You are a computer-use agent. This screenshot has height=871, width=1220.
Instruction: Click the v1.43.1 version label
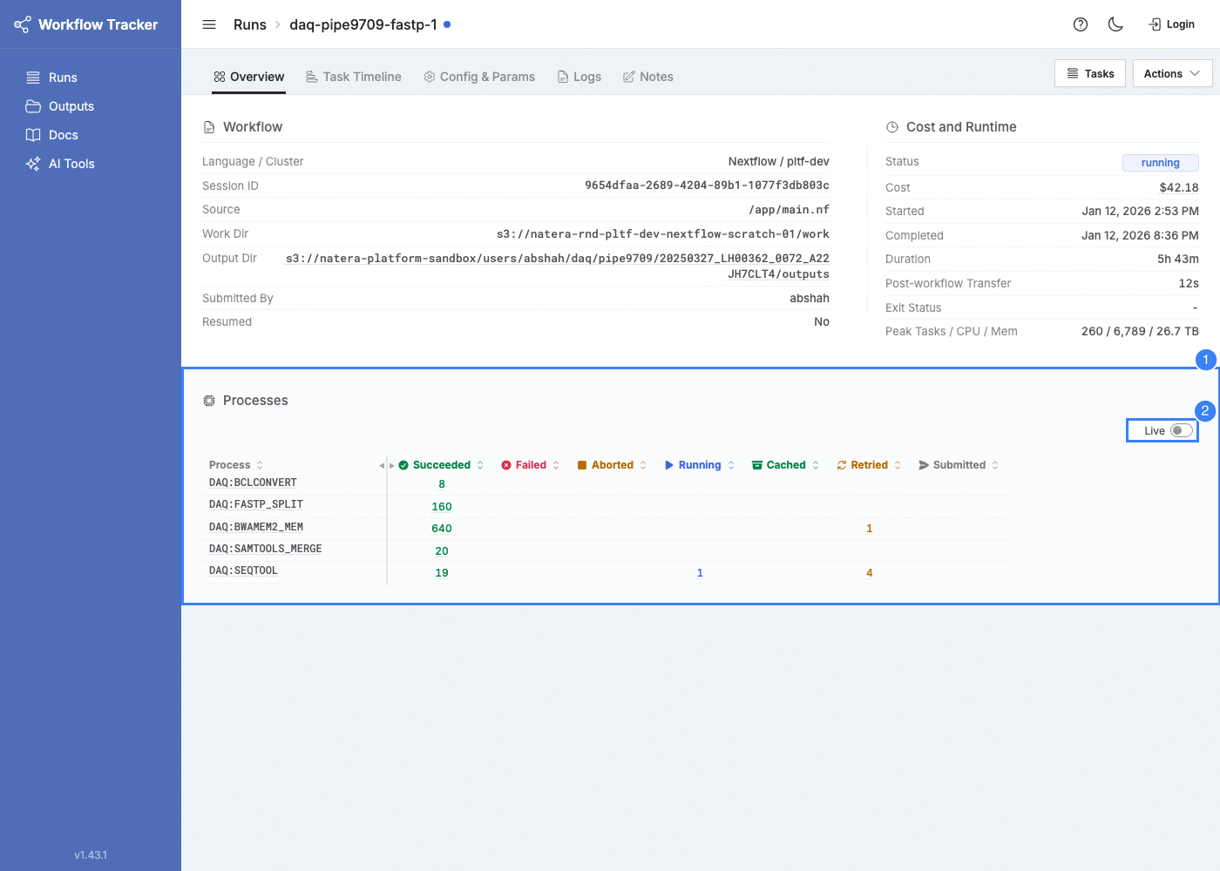(x=91, y=855)
